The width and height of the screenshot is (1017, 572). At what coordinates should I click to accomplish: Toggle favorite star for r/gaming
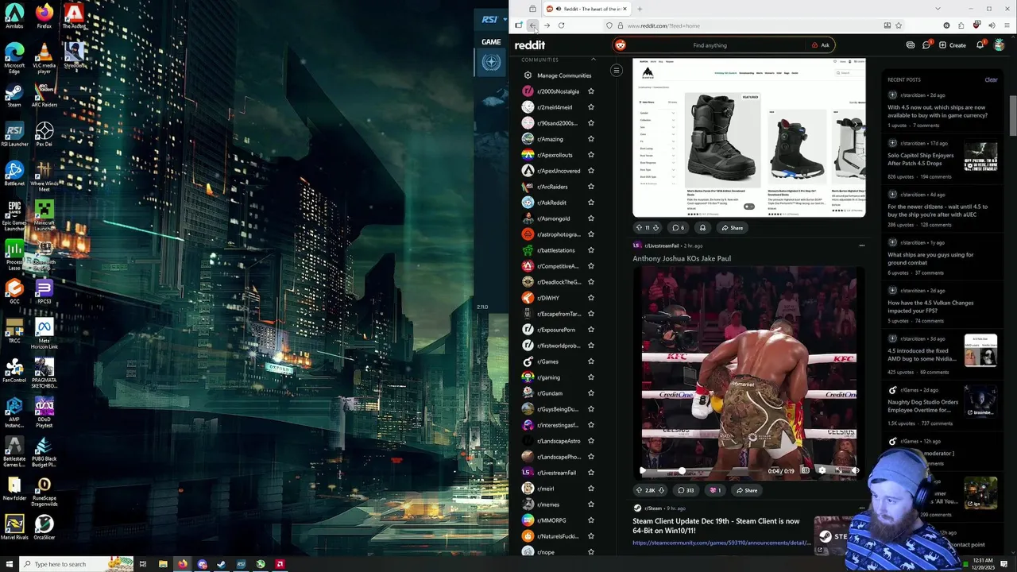591,377
